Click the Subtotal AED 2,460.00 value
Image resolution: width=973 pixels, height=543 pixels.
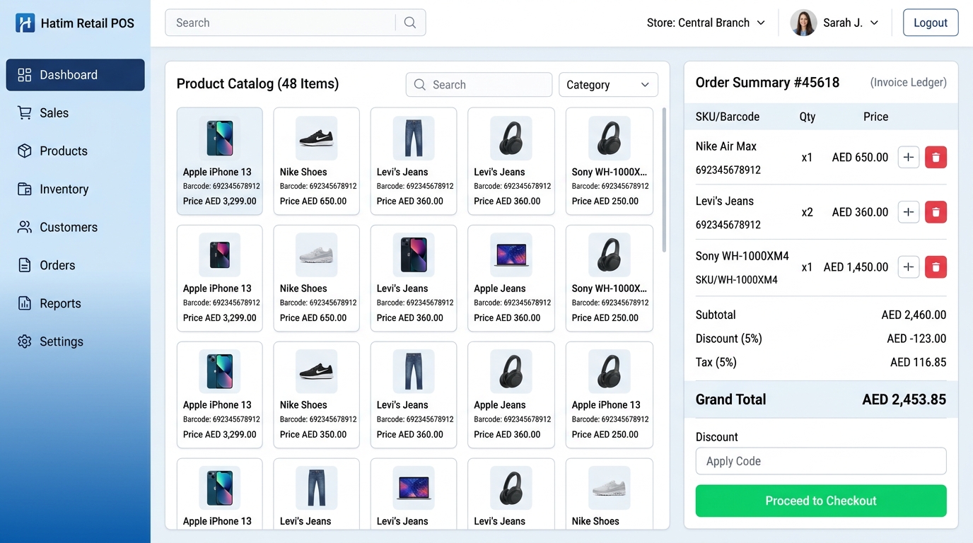[x=914, y=315]
